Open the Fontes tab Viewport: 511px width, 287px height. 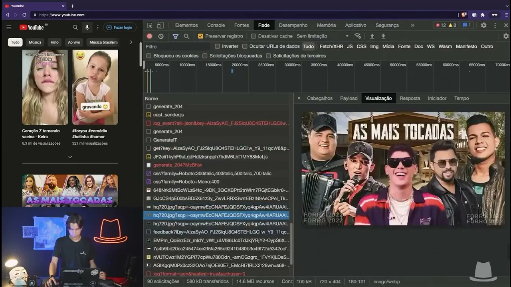[x=242, y=25]
